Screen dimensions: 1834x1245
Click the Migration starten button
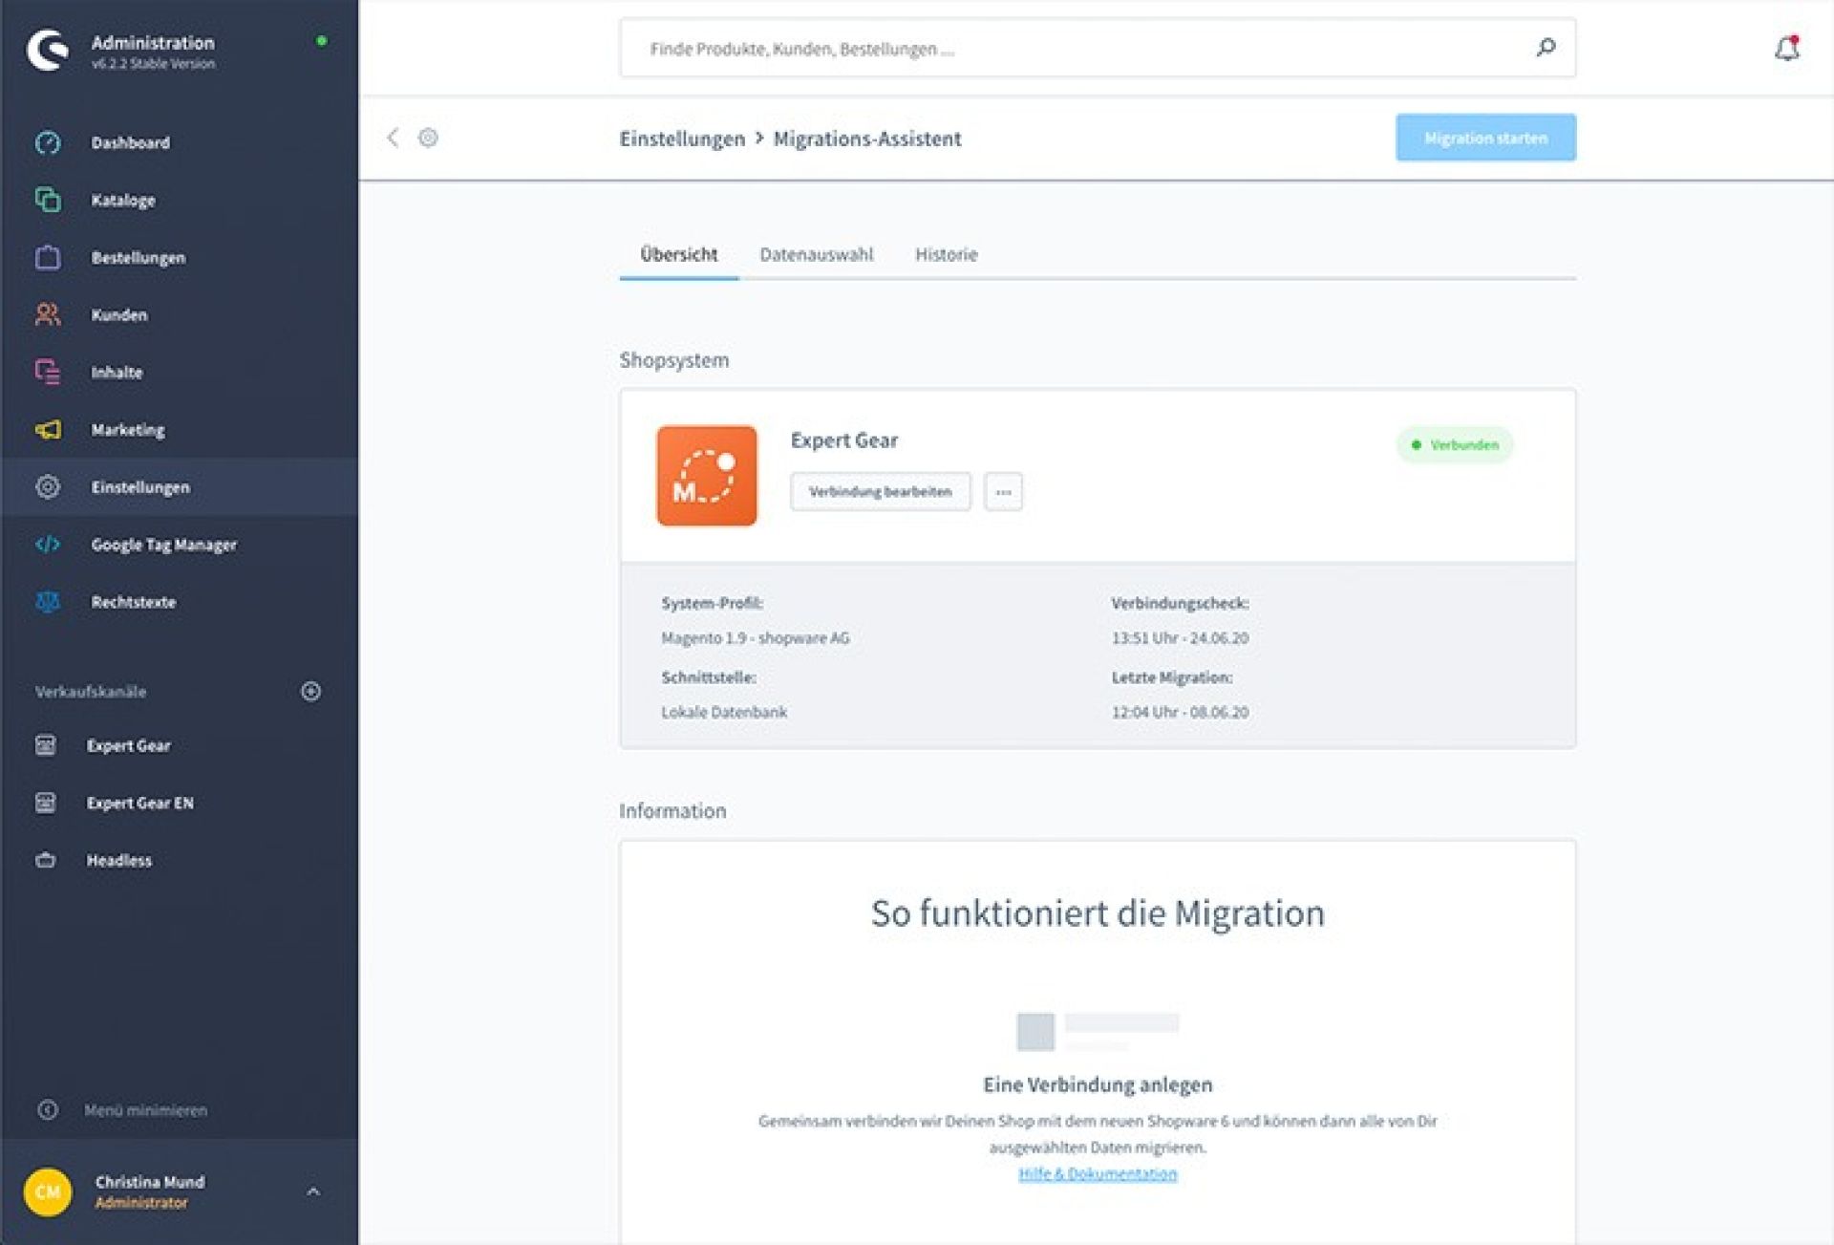(1485, 138)
